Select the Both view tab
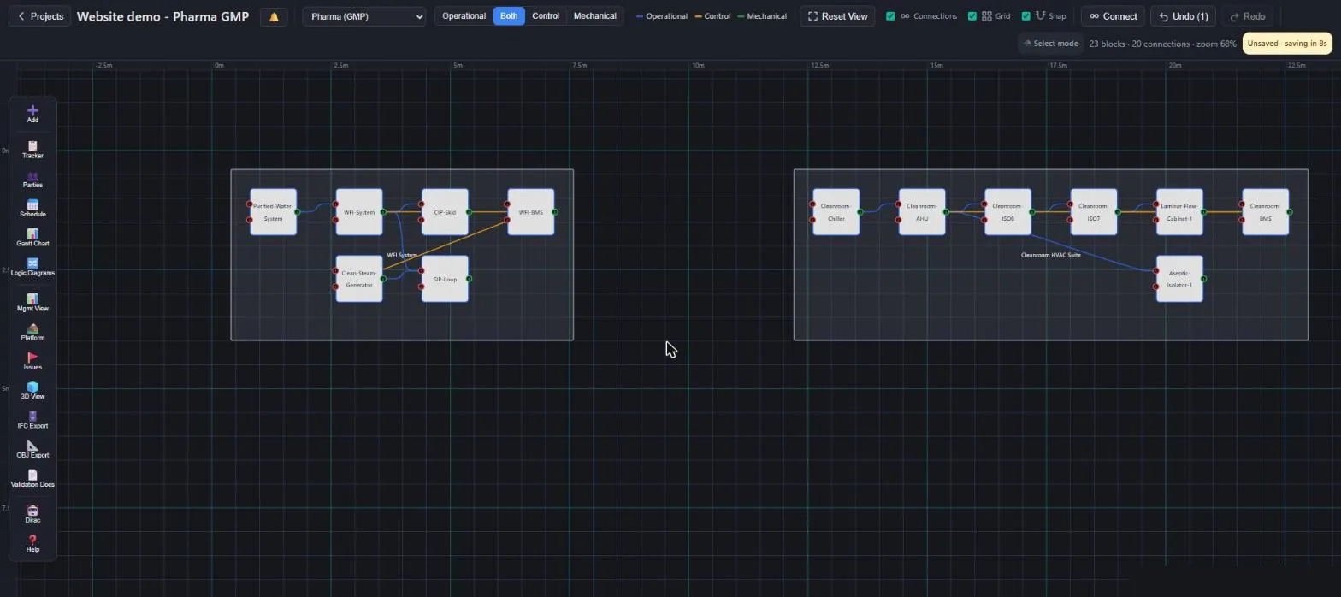The width and height of the screenshot is (1341, 597). [509, 16]
